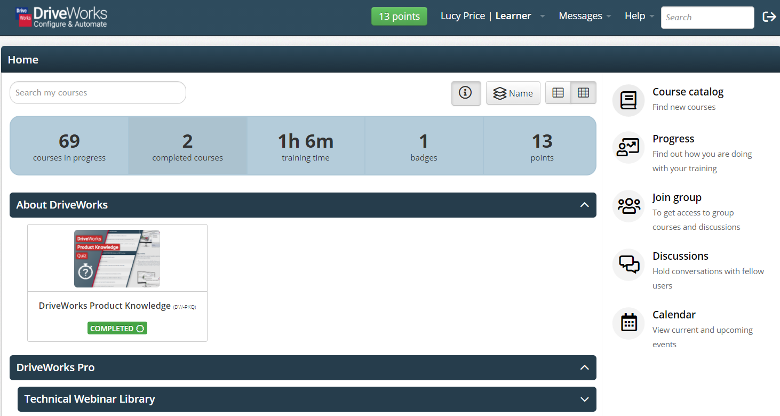Open the info button above course stats
Viewport: 780px width, 416px height.
pos(466,92)
